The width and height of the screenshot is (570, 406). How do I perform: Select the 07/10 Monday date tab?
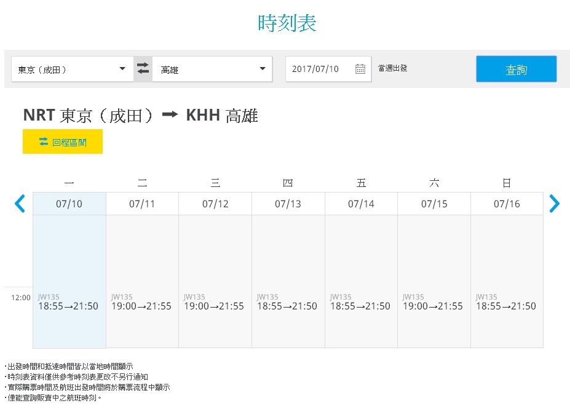(x=69, y=204)
